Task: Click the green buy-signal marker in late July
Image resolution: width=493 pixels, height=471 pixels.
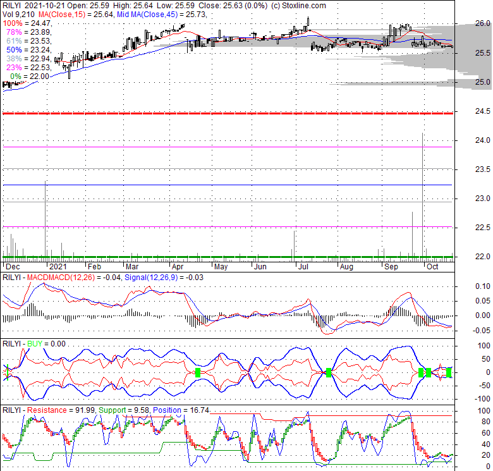Action: [x=329, y=372]
